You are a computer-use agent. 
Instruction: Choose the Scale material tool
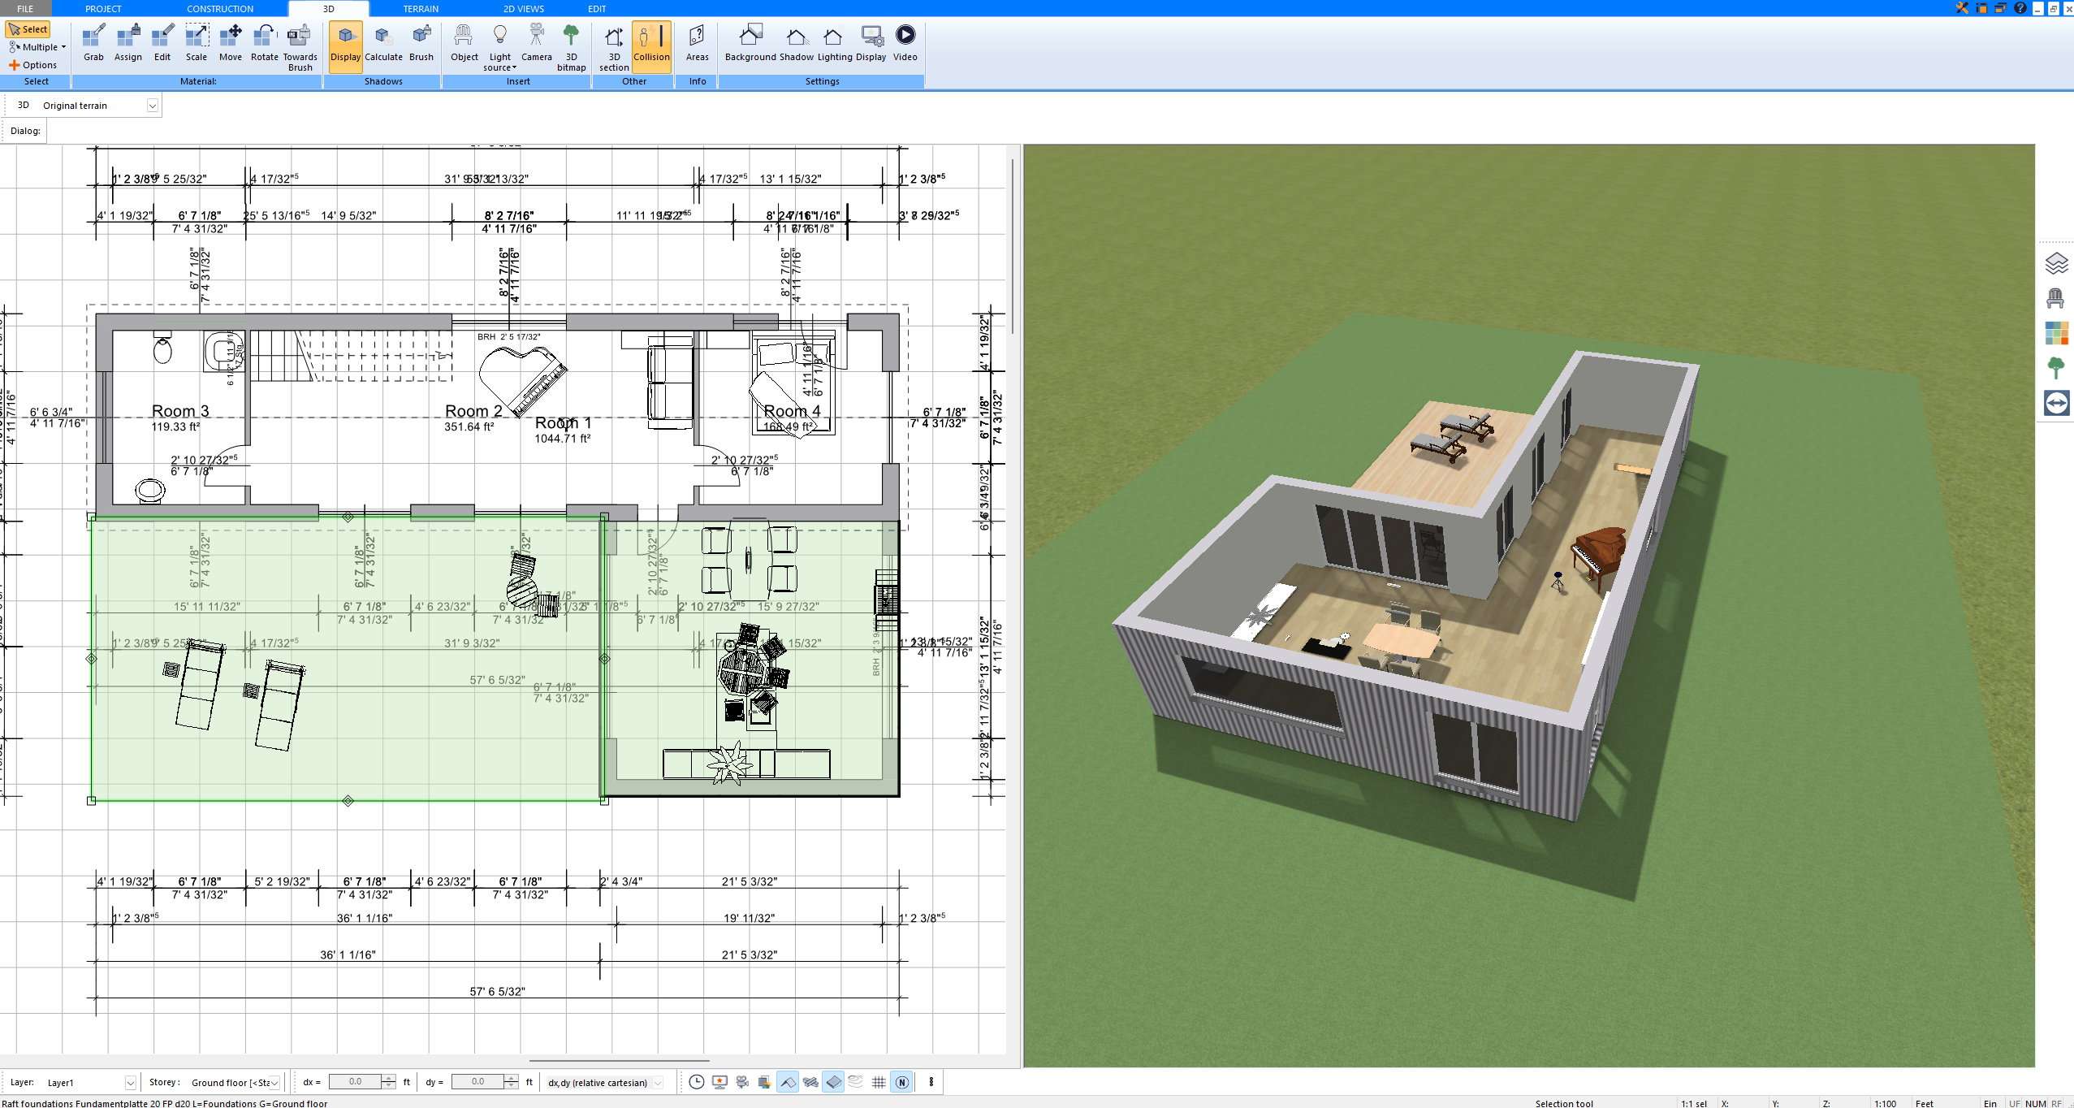pos(197,43)
